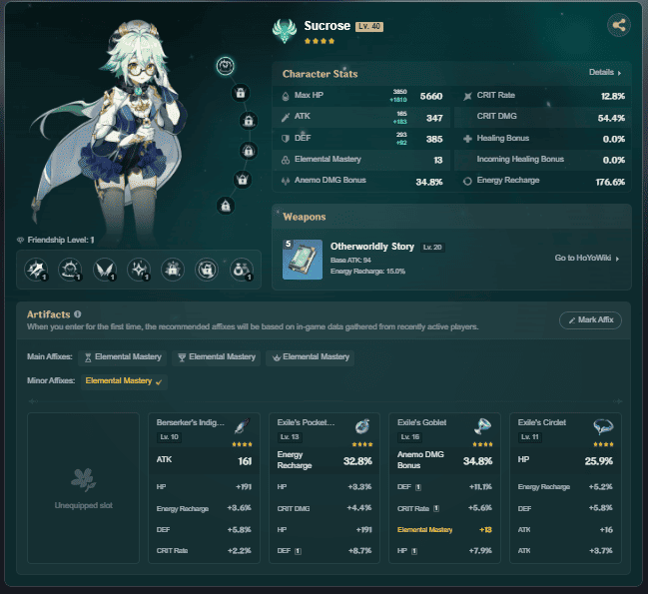Click the Artifacts heading

48,314
